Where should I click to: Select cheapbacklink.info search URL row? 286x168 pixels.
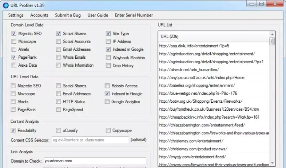tap(214, 117)
